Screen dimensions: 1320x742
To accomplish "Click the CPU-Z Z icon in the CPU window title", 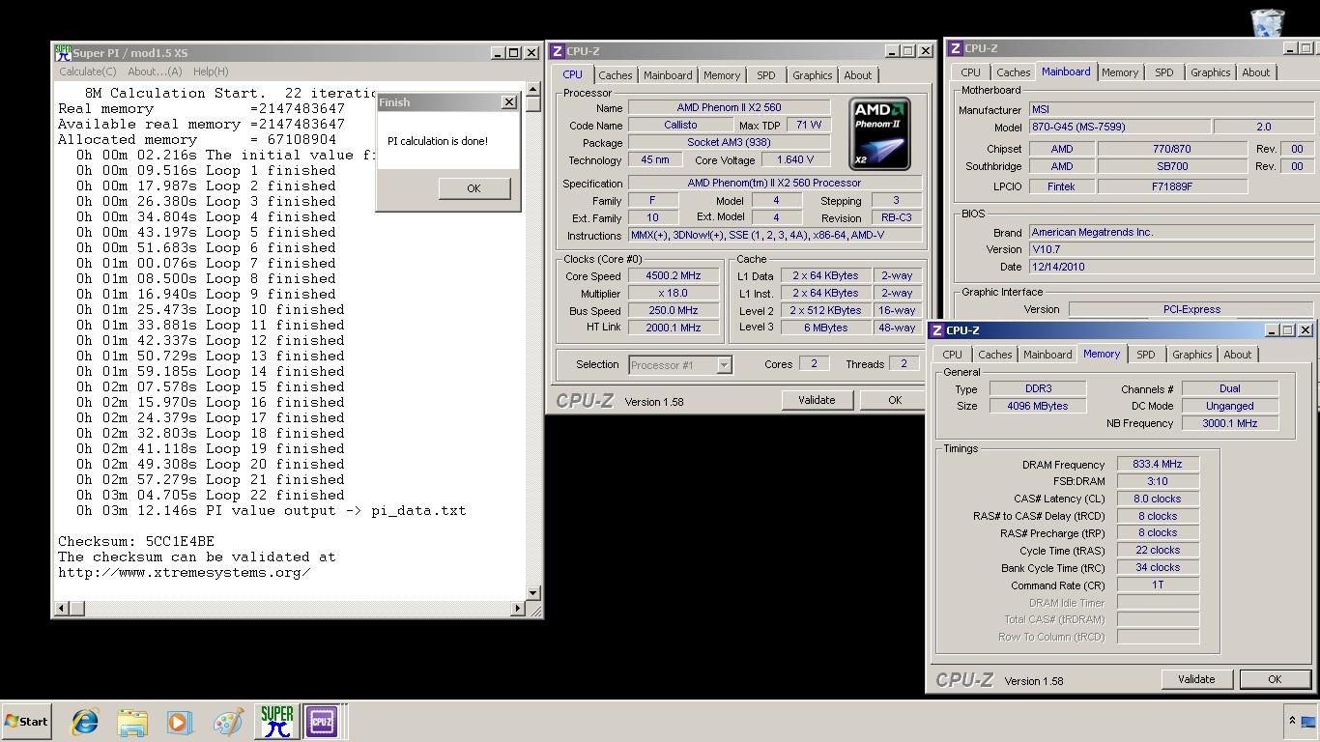I will click(x=557, y=51).
